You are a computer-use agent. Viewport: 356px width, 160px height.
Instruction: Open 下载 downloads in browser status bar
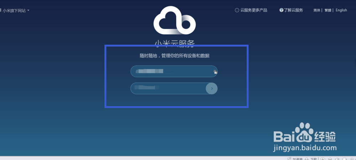click(x=314, y=159)
